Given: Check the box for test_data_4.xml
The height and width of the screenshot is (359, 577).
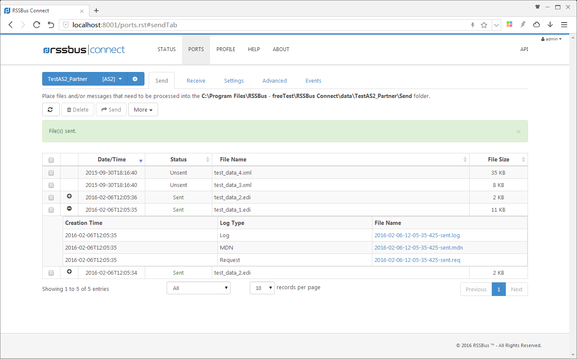Looking at the screenshot, I should 51,173.
